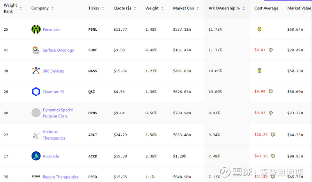Click the 11.73% Ark ownership value
312x182 pixels.
(x=215, y=30)
